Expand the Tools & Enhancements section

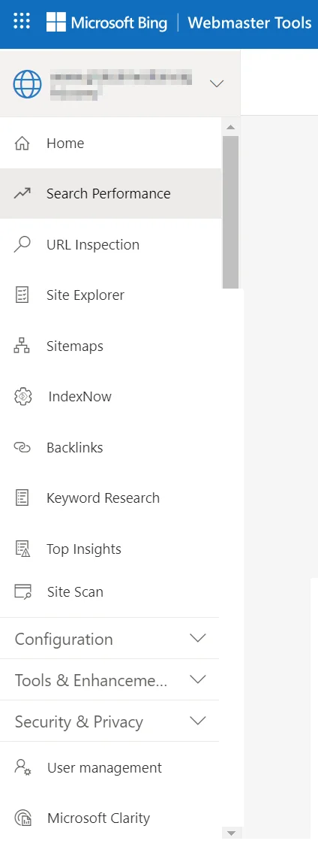point(109,680)
